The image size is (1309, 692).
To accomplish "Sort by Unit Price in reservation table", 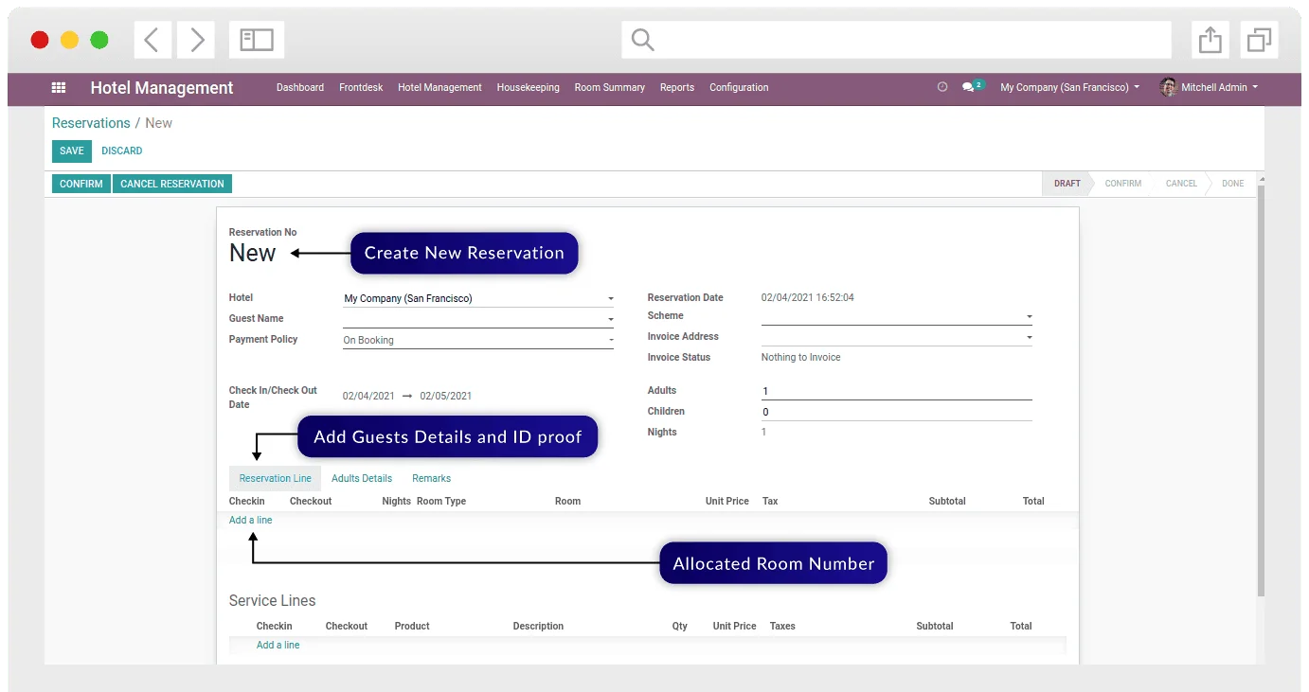I will pos(727,501).
